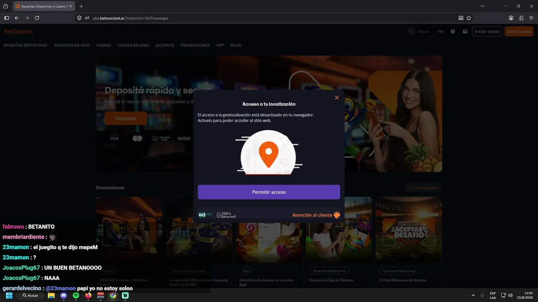
Task: Open the App menu item
Action: tap(220, 45)
